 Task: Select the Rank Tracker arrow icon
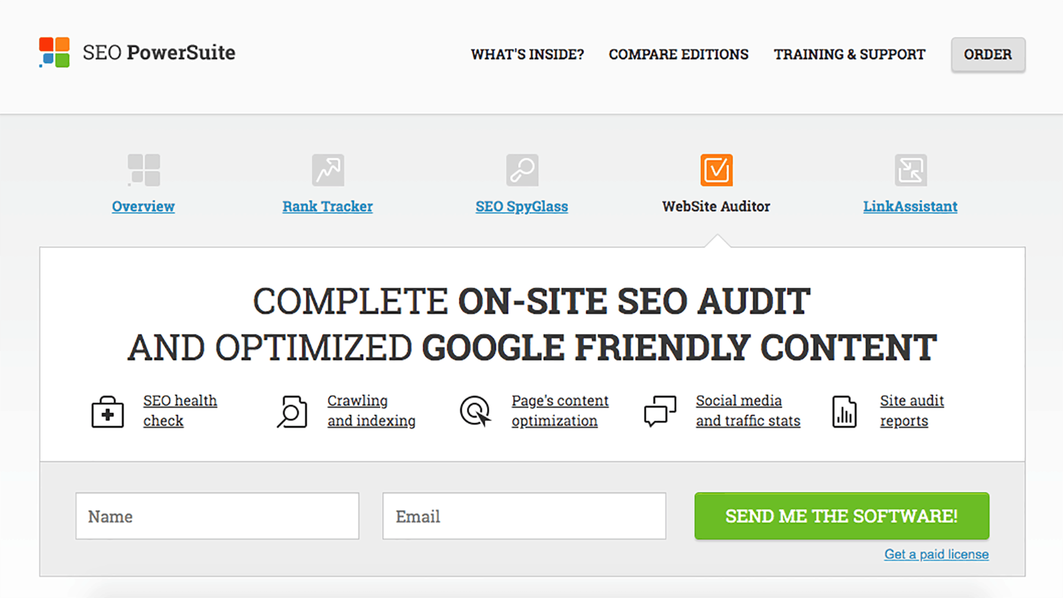click(x=328, y=170)
